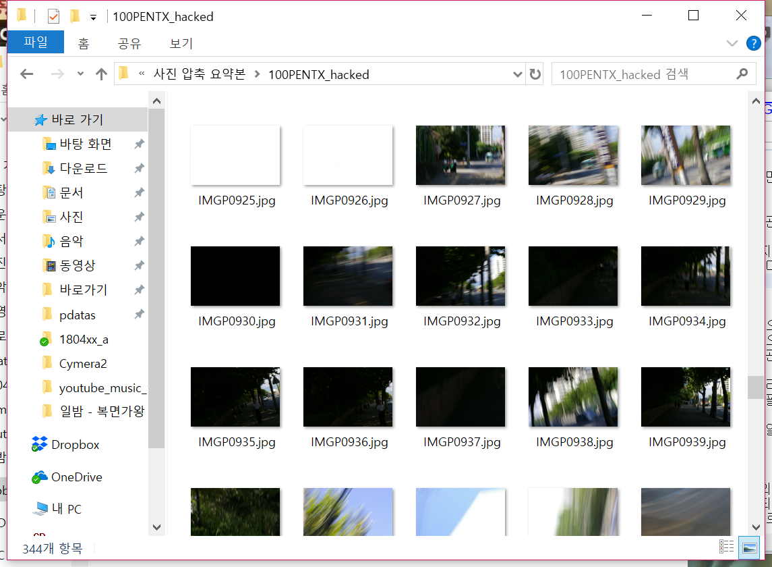Open recent locations dropdown
Viewport: 772px width, 567px height.
click(x=80, y=74)
